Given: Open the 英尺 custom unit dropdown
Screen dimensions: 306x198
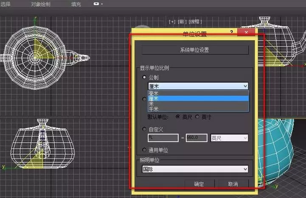Looking at the screenshot, I should coord(229,138).
